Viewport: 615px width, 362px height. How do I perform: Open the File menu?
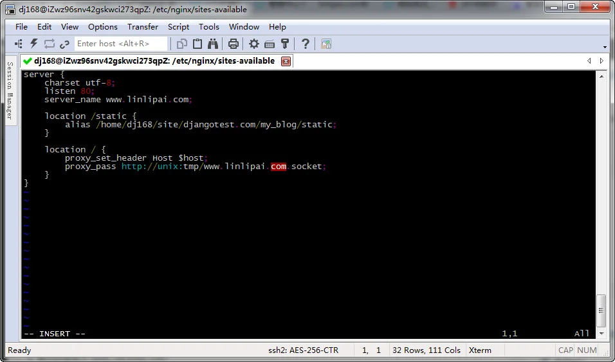tap(21, 26)
